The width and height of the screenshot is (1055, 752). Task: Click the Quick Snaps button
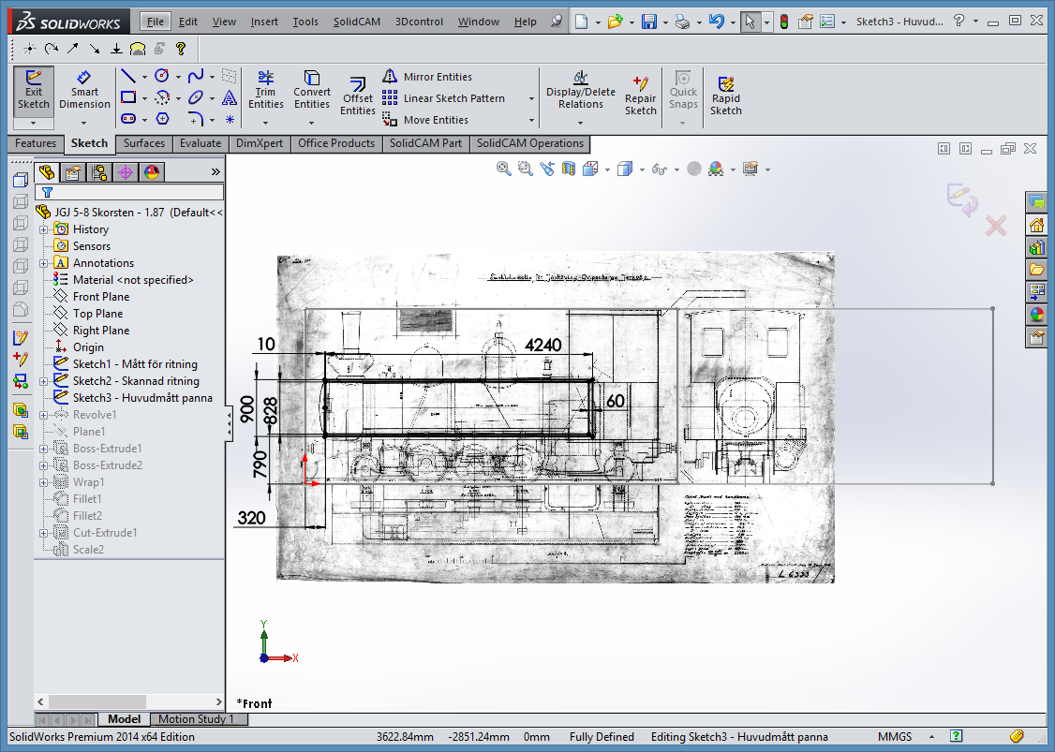coord(683,90)
